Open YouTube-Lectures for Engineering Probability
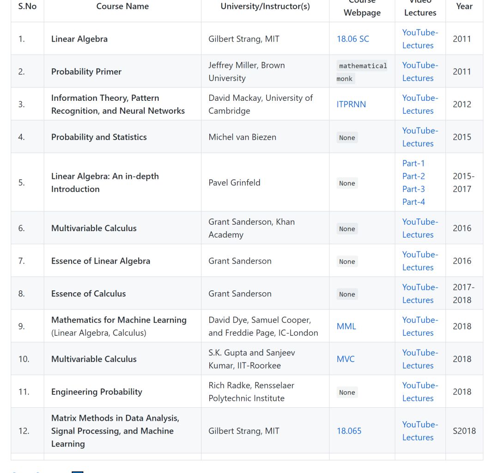Screen dimensions: 499x473 tap(420, 392)
